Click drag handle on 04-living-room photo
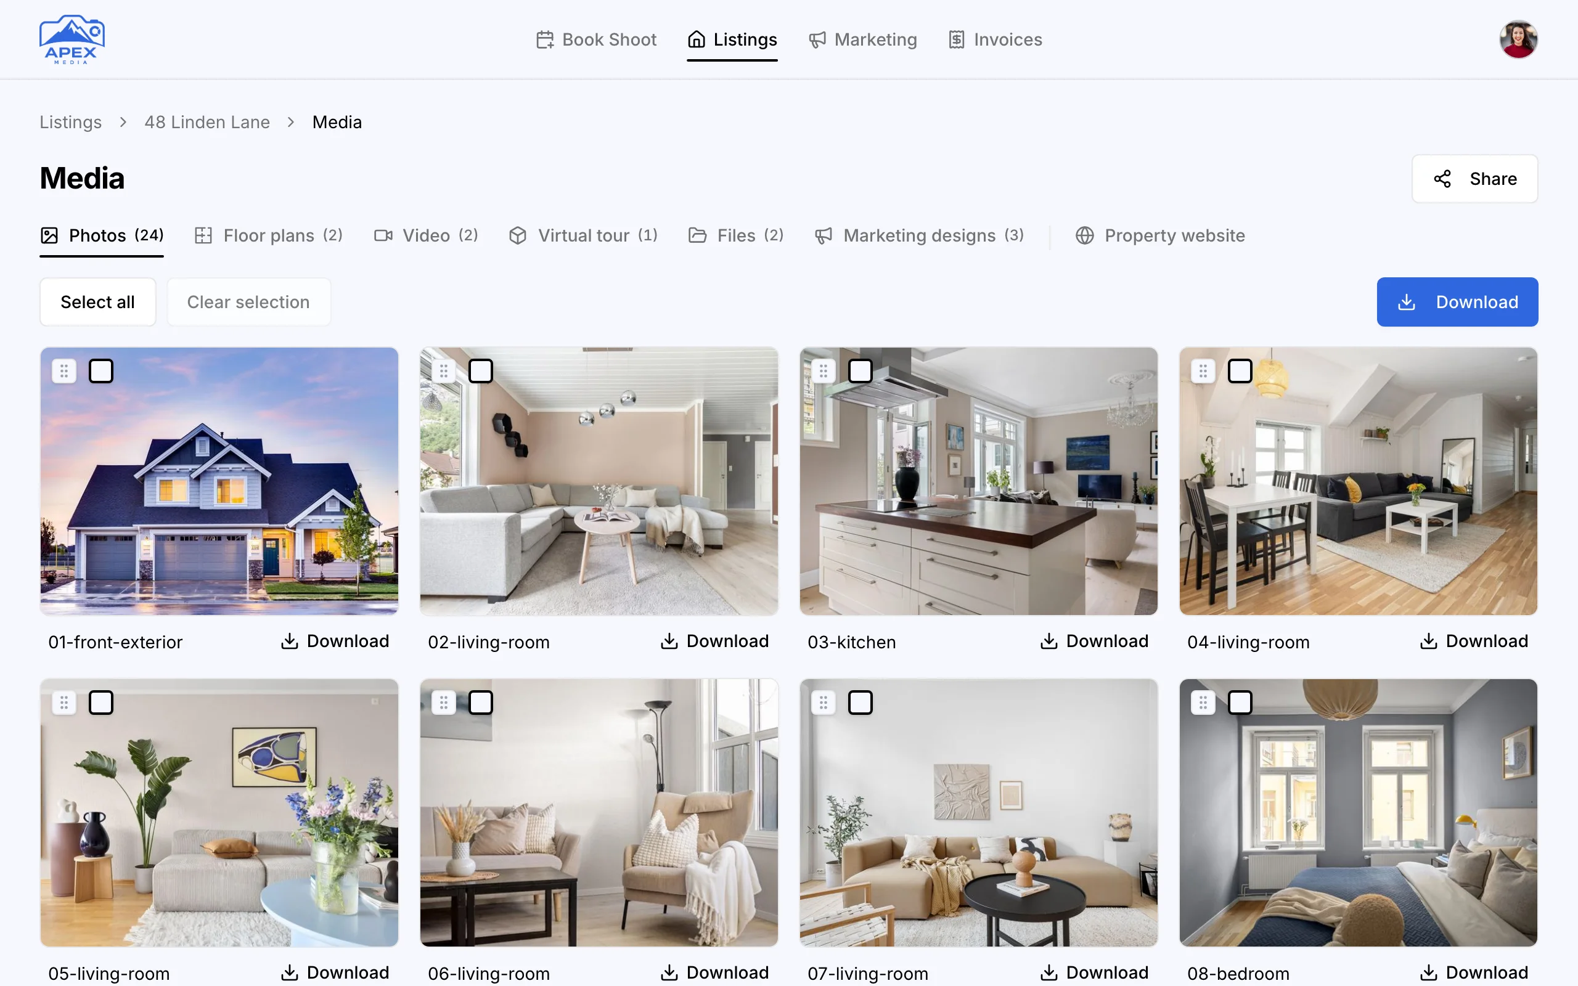 coord(1203,371)
